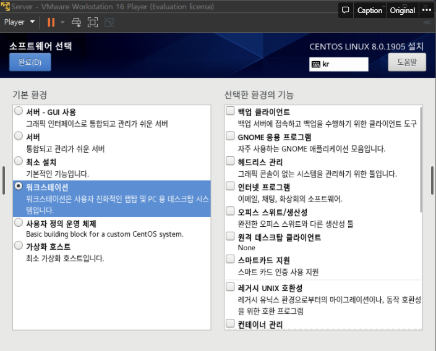436x351 pixels.
Task: Select the 최소 설치 radio button
Action: coord(19,161)
